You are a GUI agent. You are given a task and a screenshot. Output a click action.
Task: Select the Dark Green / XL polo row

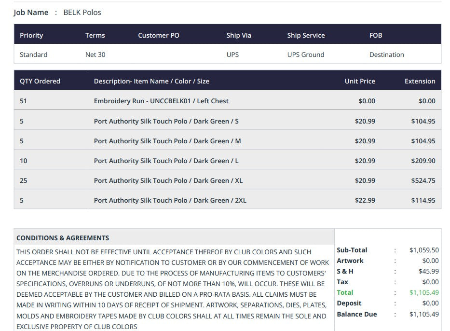(x=228, y=180)
